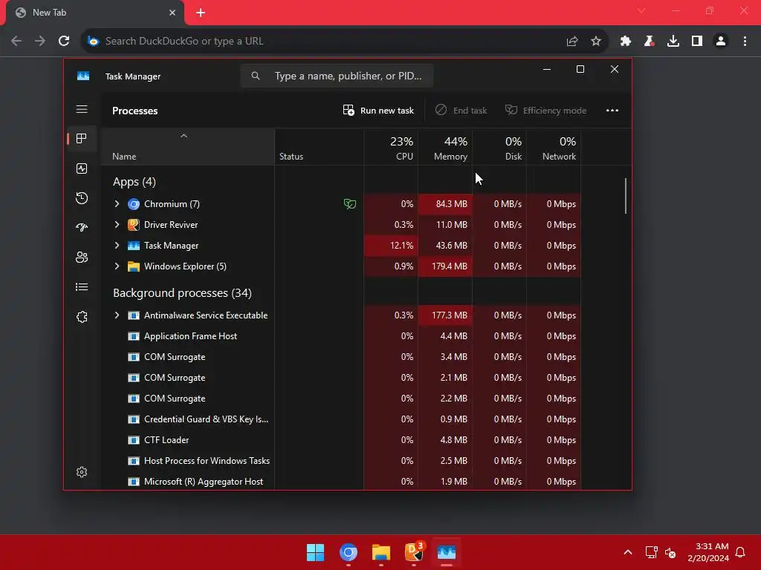Sort by the Status column header
Image resolution: width=761 pixels, height=570 pixels.
pyautogui.click(x=320, y=148)
